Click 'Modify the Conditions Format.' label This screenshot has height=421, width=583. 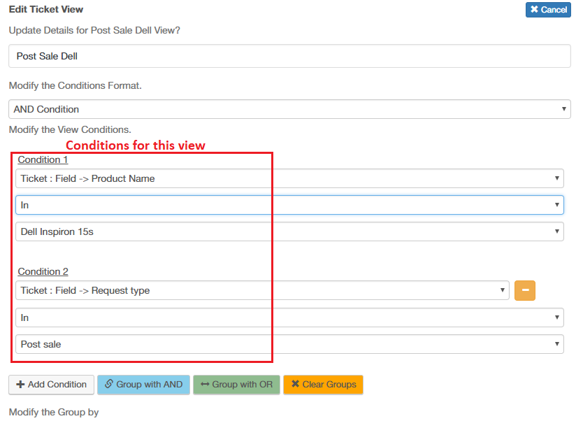75,85
